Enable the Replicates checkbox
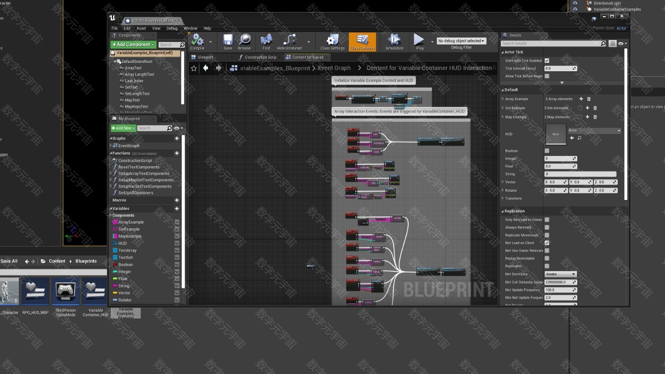Screen dimensions: 665x374 coord(547,266)
